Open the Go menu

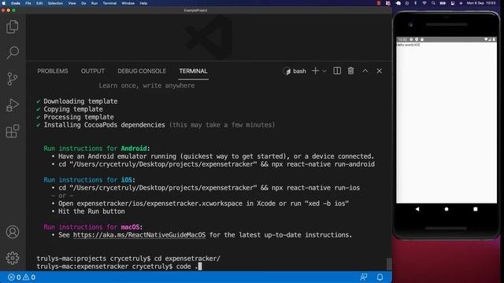pos(83,3)
